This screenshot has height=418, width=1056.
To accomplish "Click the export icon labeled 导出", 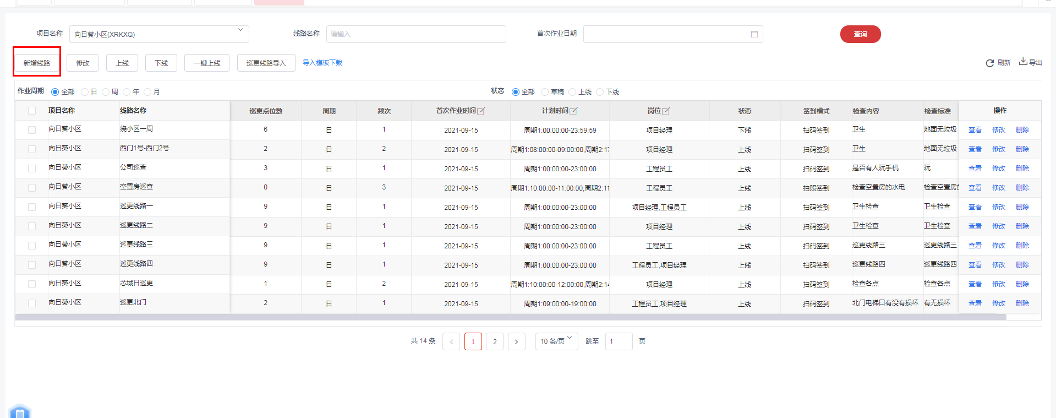I will point(1023,61).
